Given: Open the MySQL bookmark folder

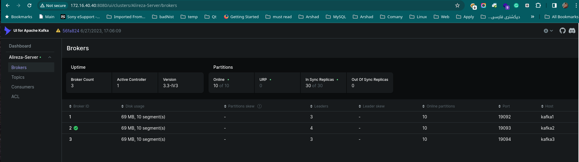Looking at the screenshot, I should pyautogui.click(x=336, y=17).
